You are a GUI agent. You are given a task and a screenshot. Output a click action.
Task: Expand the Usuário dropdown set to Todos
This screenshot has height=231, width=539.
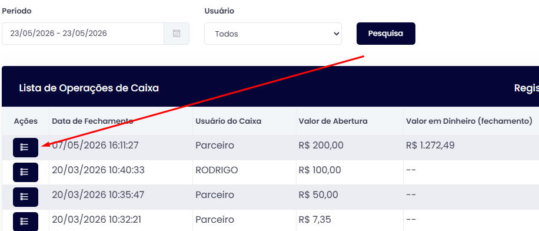point(273,34)
